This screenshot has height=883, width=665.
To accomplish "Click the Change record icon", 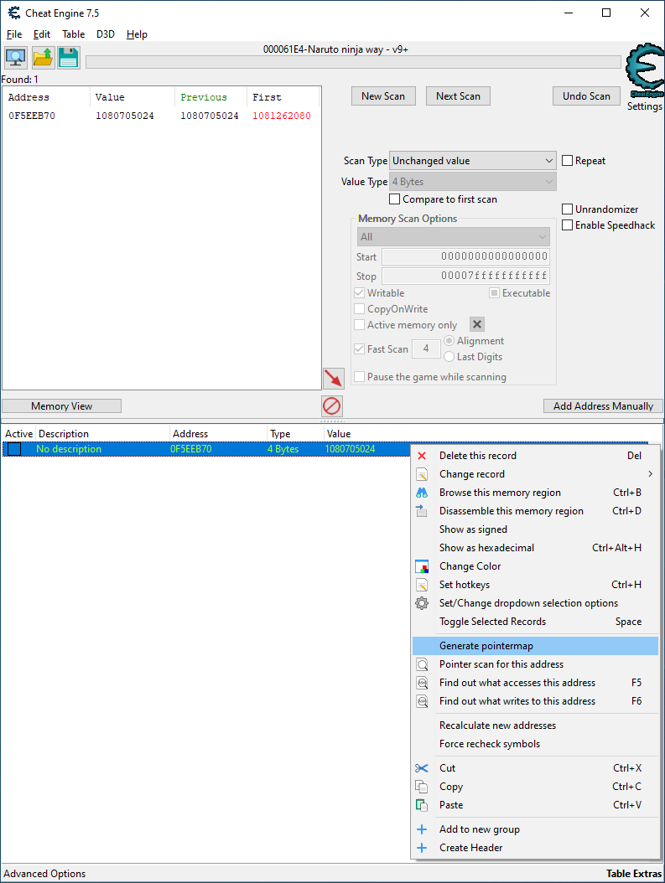I will point(422,474).
